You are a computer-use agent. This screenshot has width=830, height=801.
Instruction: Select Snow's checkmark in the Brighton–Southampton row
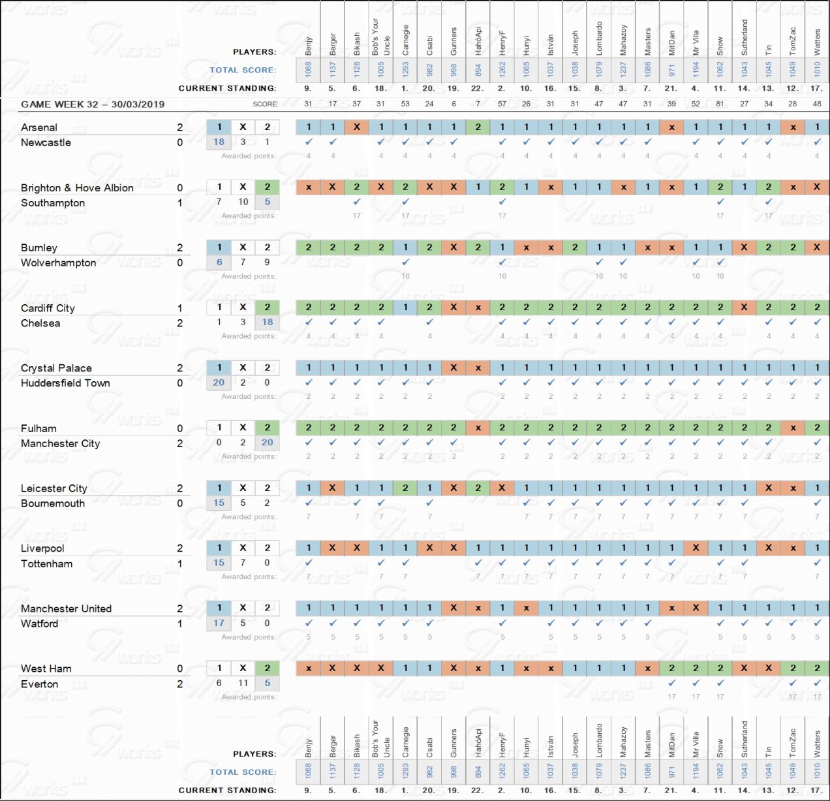click(720, 202)
